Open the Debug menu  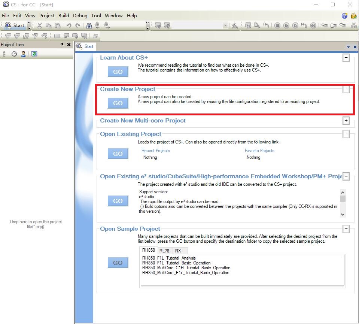pos(80,16)
